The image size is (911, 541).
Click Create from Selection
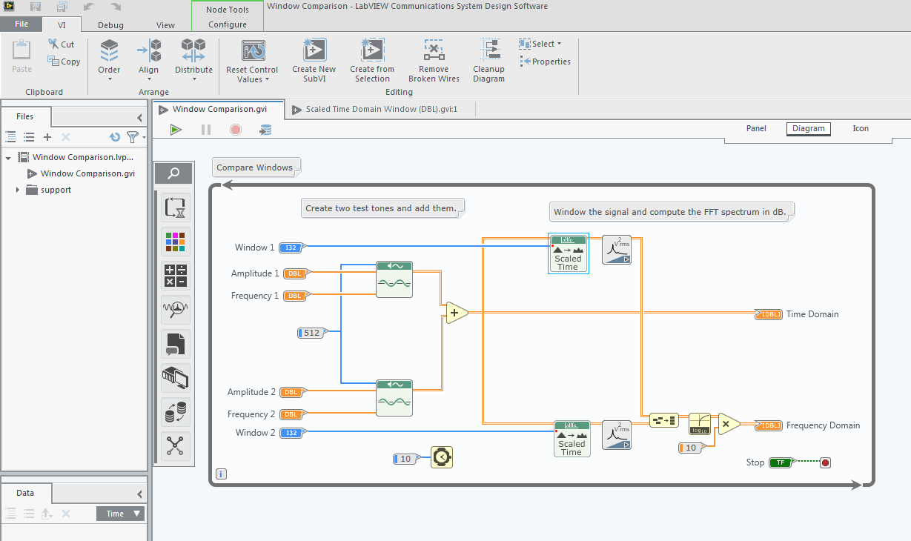pos(372,61)
